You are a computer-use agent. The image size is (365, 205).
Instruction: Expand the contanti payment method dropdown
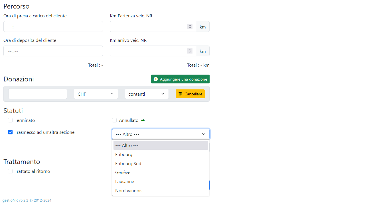tap(147, 94)
